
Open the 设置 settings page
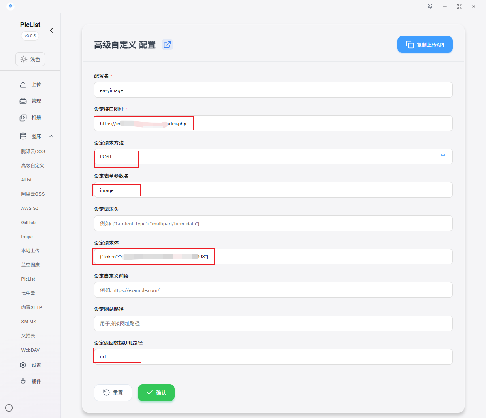coord(31,365)
